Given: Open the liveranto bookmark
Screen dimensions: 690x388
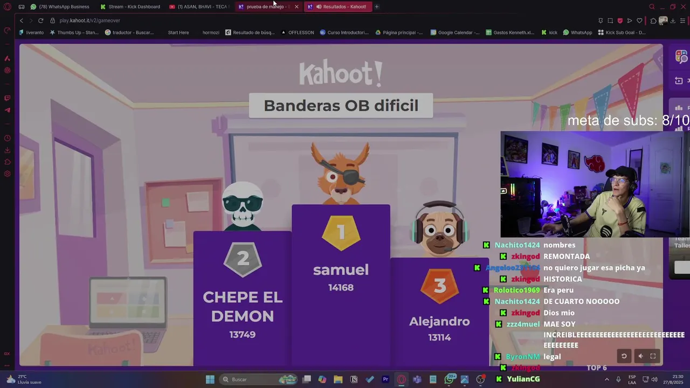Looking at the screenshot, I should 31,32.
